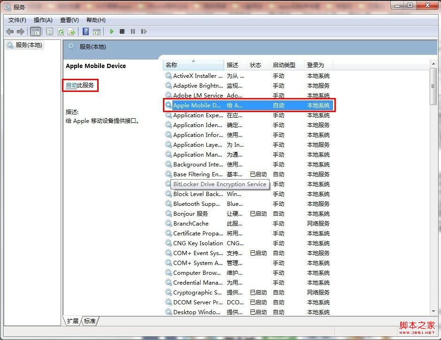
Task: Select the Cryptographic Services row
Action: point(248,292)
